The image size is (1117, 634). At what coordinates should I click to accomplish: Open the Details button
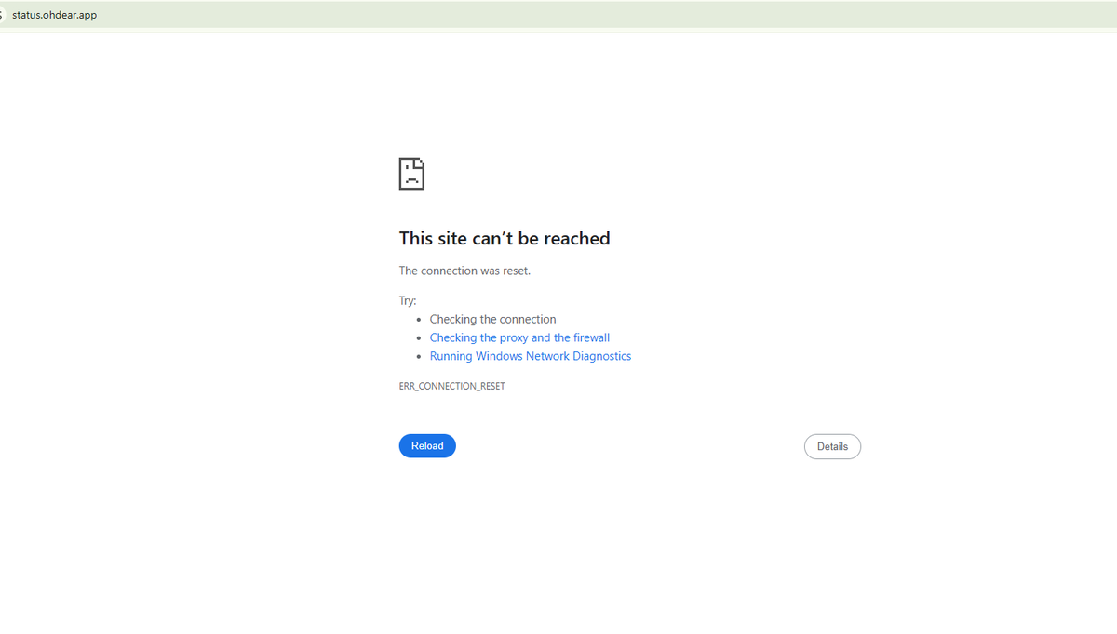coord(832,447)
